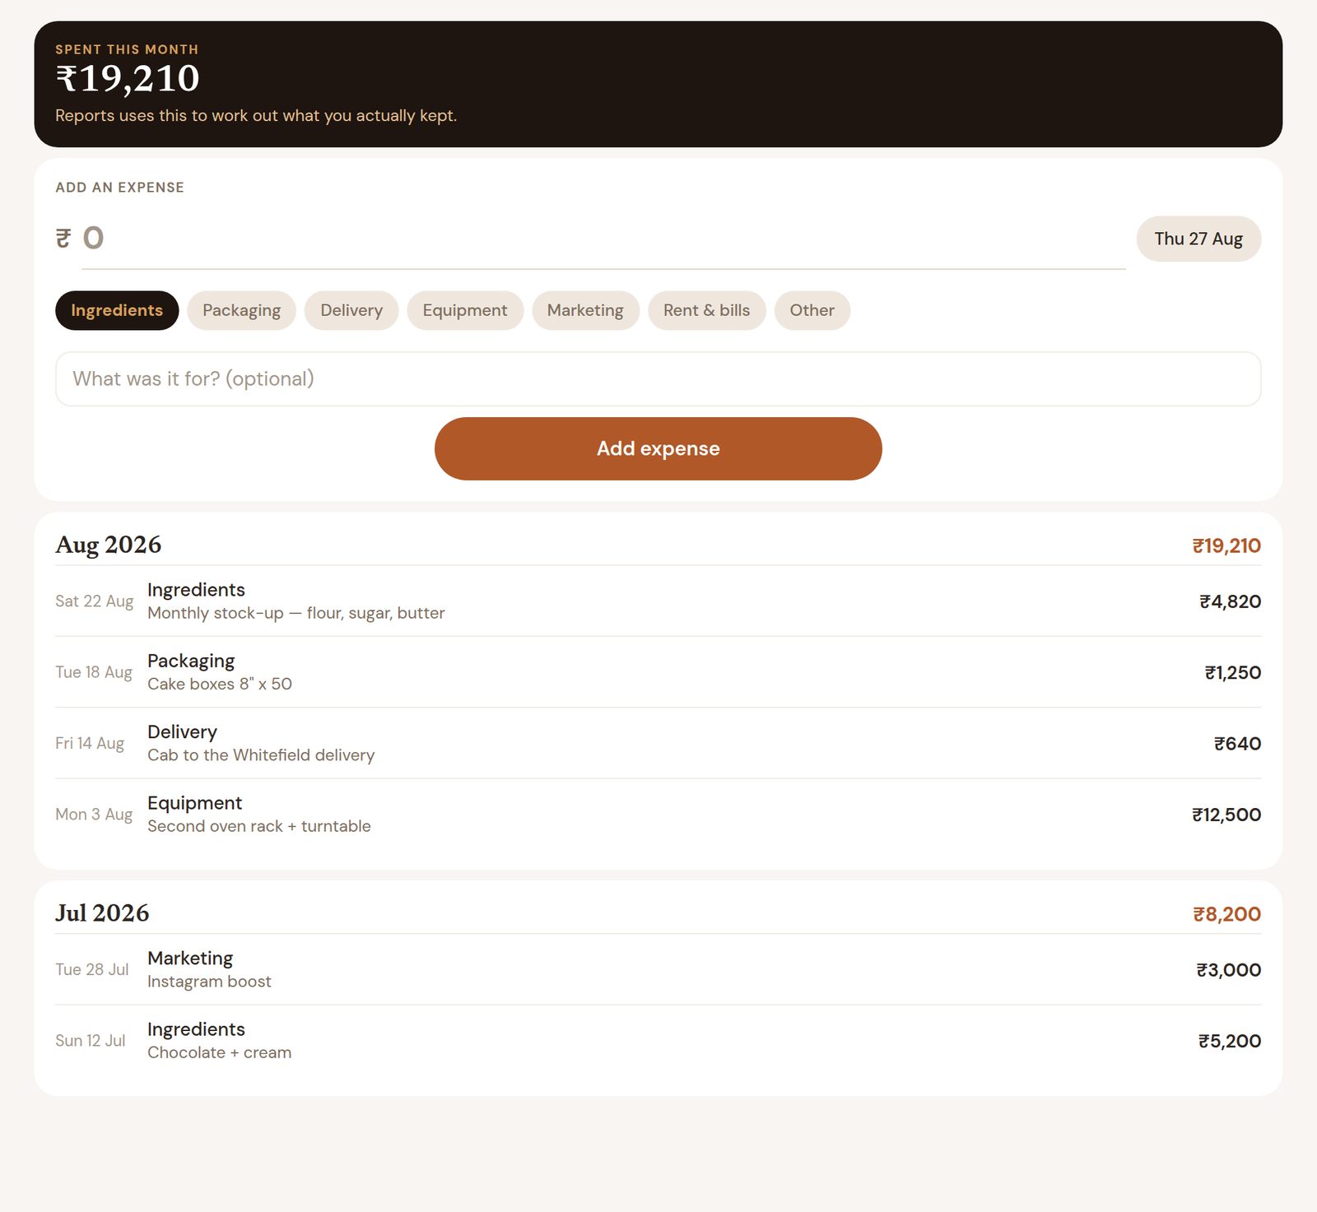Open the Chocolate + cream expense

pos(658,1041)
